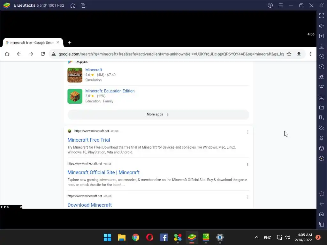Click the Education Edition app thumbnail

click(75, 96)
